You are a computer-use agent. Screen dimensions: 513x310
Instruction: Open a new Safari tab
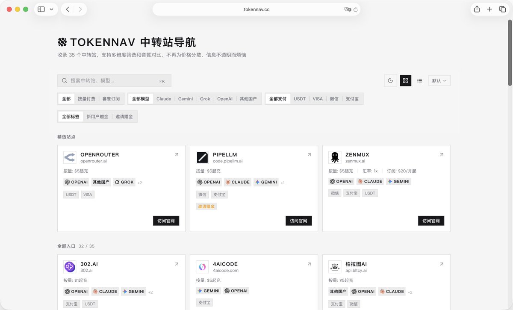click(489, 9)
